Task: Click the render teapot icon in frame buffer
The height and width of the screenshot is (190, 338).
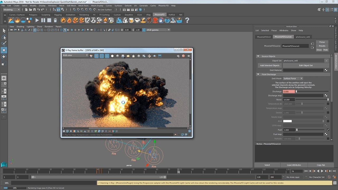Action: (x=189, y=56)
